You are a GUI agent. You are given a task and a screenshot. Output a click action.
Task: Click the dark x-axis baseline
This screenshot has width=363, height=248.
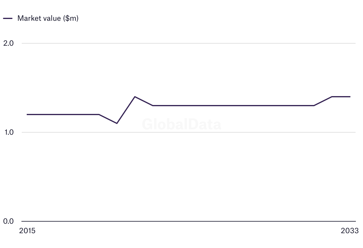pyautogui.click(x=189, y=221)
